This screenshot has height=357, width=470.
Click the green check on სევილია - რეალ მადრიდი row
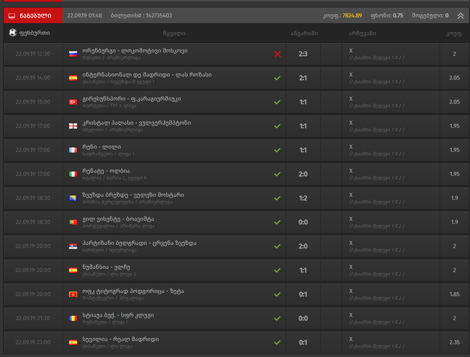click(x=278, y=342)
